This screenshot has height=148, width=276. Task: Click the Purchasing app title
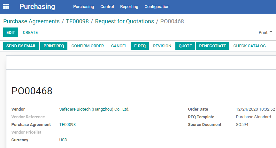(37, 6)
